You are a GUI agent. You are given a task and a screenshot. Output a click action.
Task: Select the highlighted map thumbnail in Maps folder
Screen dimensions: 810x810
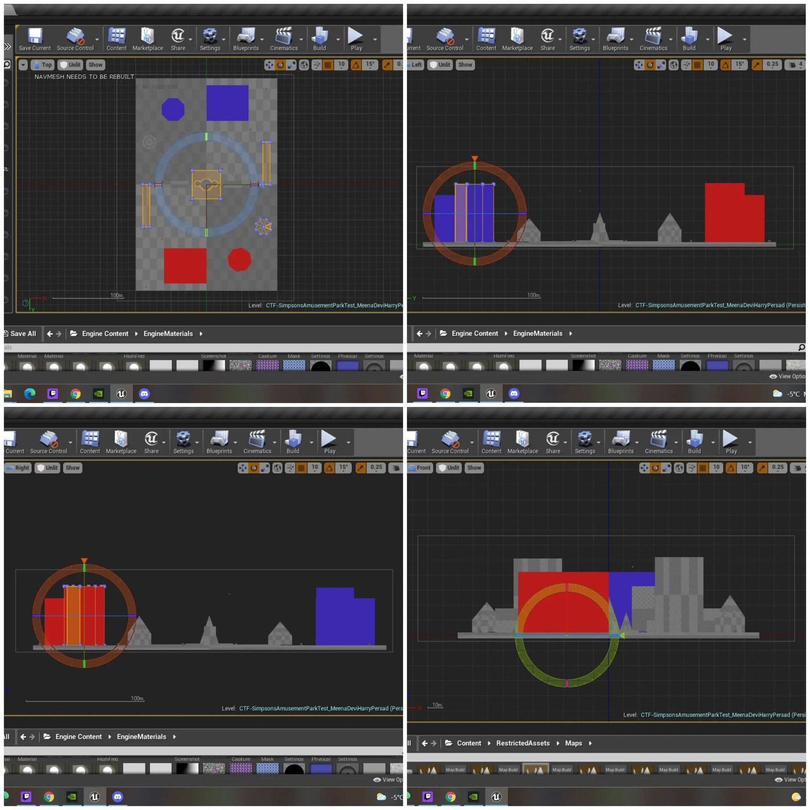pos(535,769)
